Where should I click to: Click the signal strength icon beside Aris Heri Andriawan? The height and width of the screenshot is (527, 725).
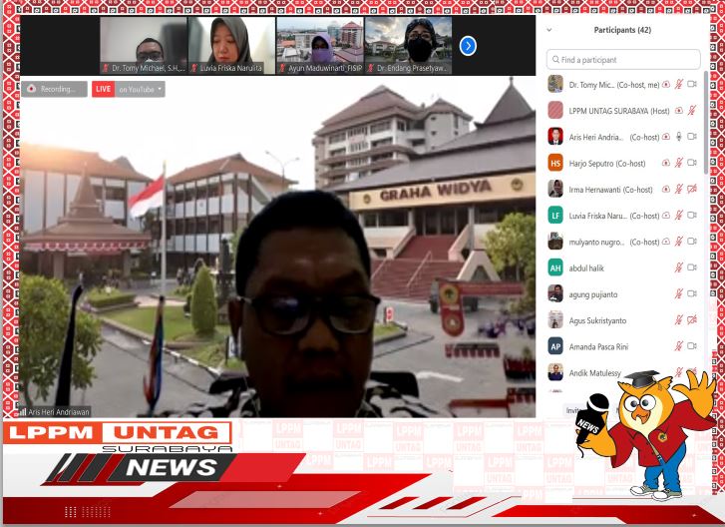(23, 412)
